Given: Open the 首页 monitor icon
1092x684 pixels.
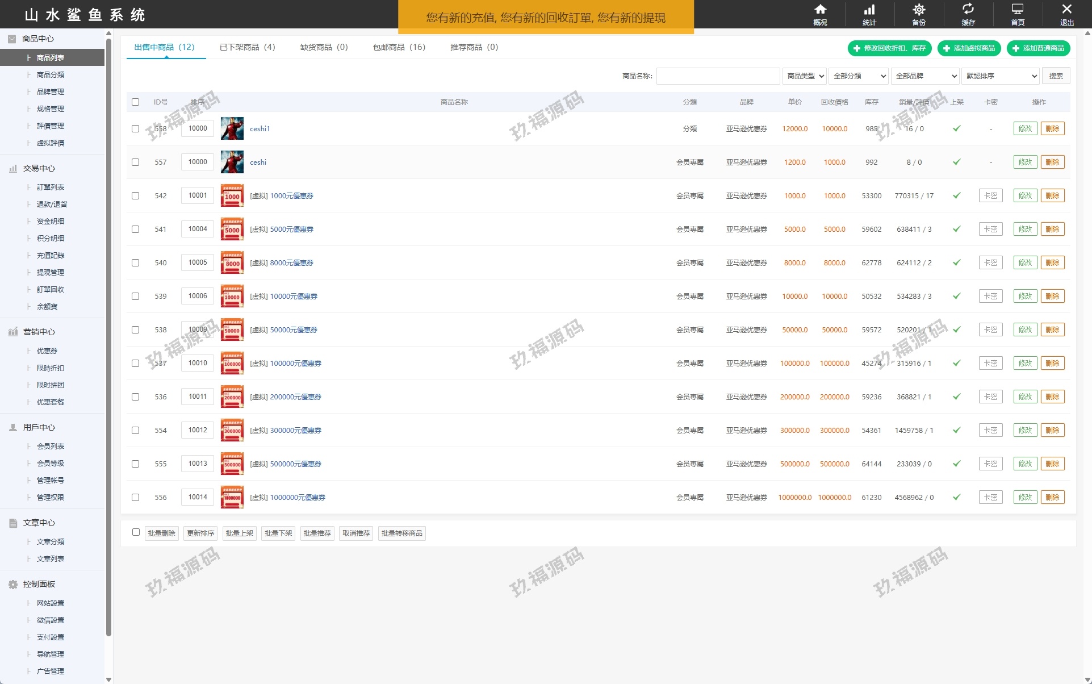Looking at the screenshot, I should tap(1018, 10).
